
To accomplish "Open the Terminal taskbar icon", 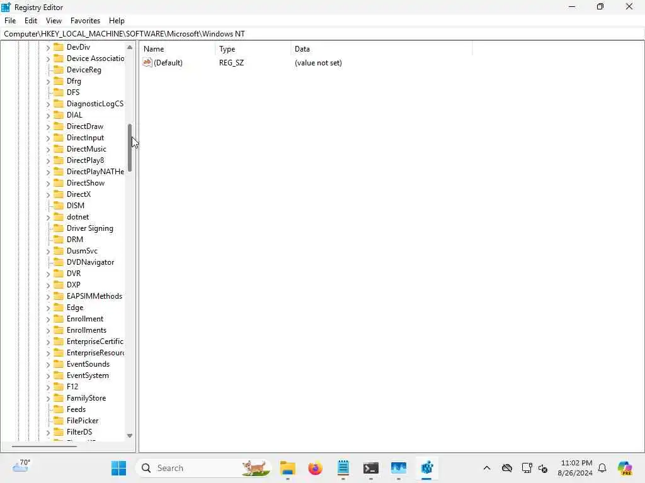I will (x=370, y=468).
